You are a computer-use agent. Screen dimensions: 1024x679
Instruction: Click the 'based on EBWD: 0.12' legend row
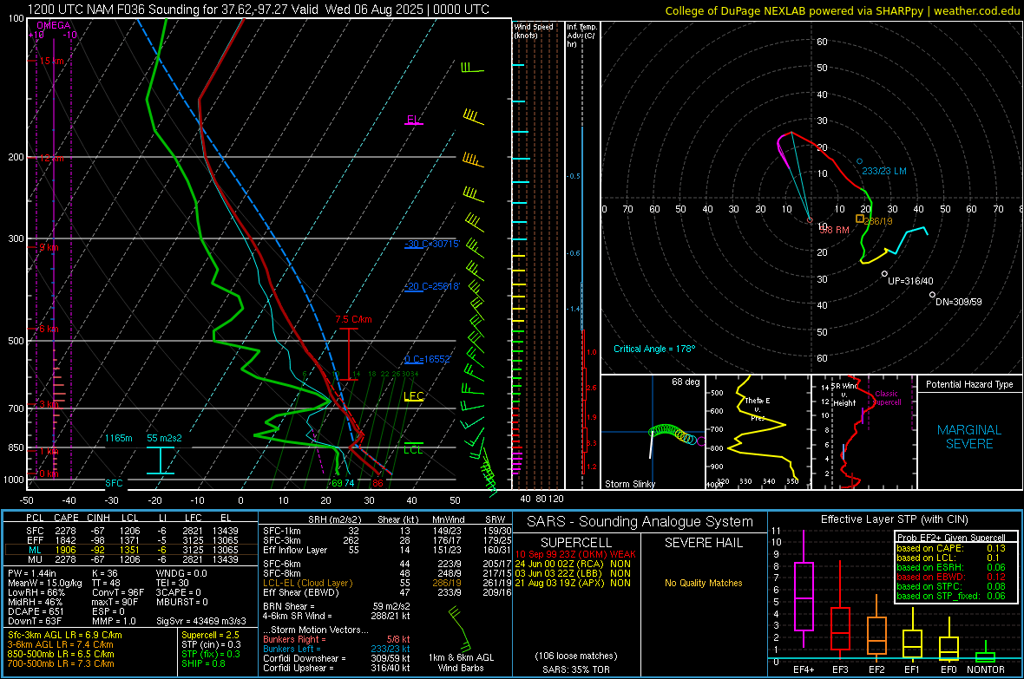951,578
